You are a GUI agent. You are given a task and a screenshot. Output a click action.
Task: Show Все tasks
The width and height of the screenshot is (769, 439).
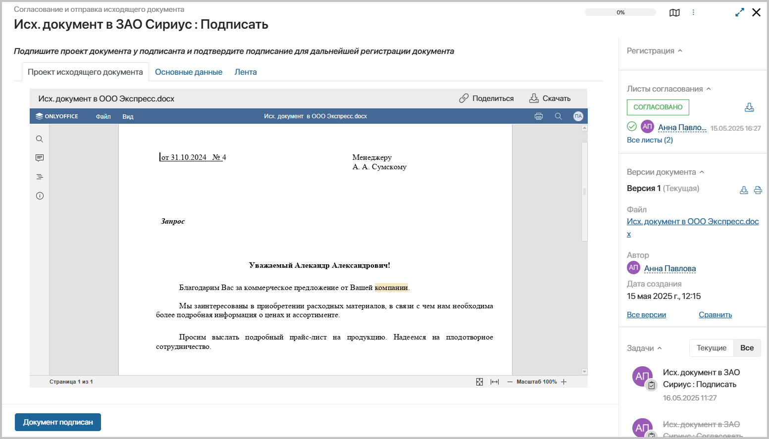click(747, 348)
